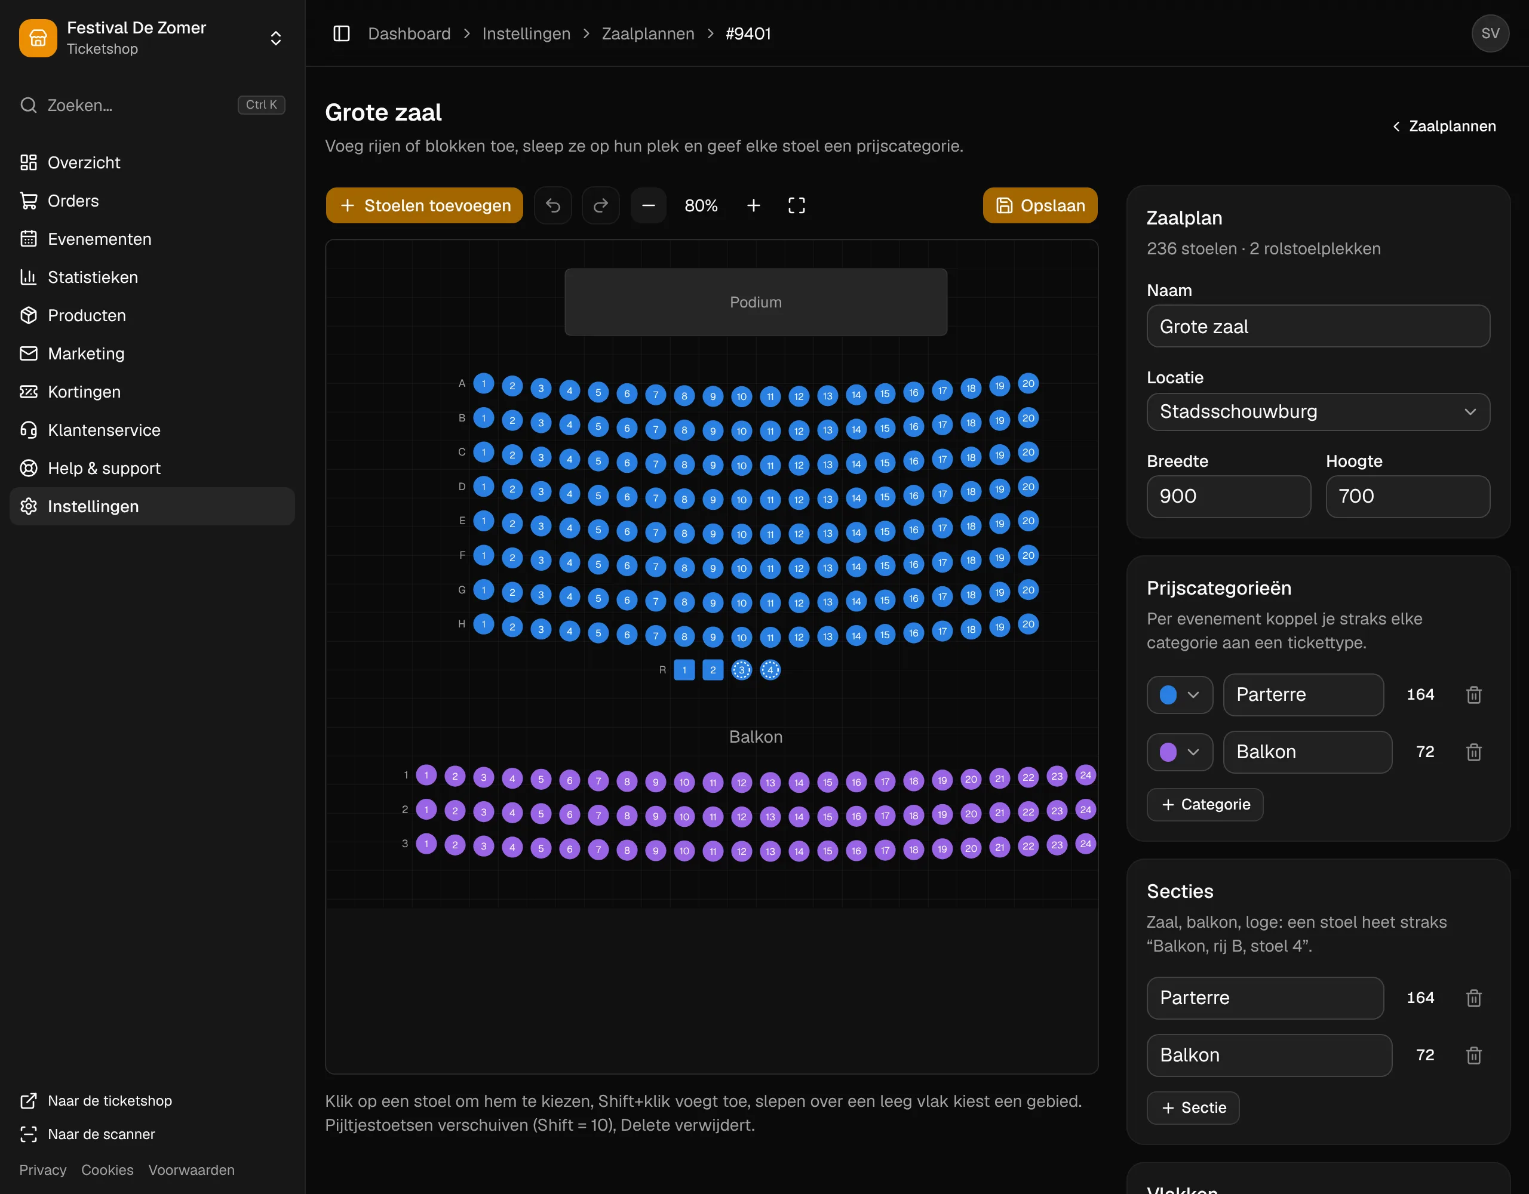Click the Zaalplannen breadcrumb
This screenshot has width=1529, height=1194.
pos(648,33)
